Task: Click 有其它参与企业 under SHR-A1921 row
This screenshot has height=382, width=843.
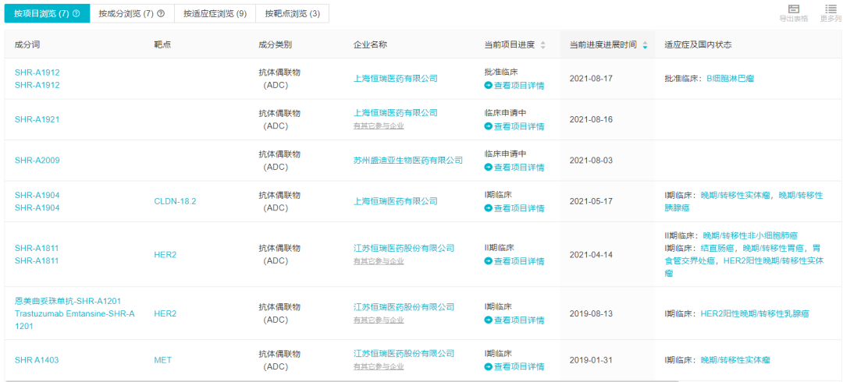Action: point(379,126)
